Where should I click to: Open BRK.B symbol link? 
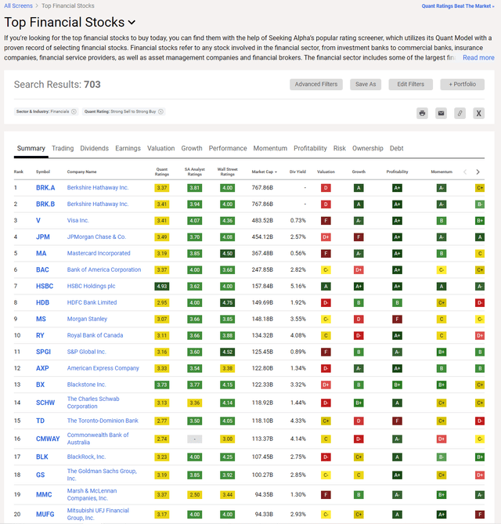(45, 204)
